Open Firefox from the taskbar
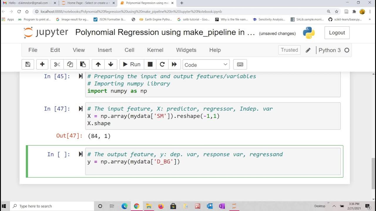The height and width of the screenshot is (211, 376). [161, 206]
